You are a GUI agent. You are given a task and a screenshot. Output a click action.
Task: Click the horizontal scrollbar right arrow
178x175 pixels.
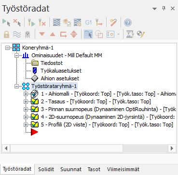pos(172,148)
